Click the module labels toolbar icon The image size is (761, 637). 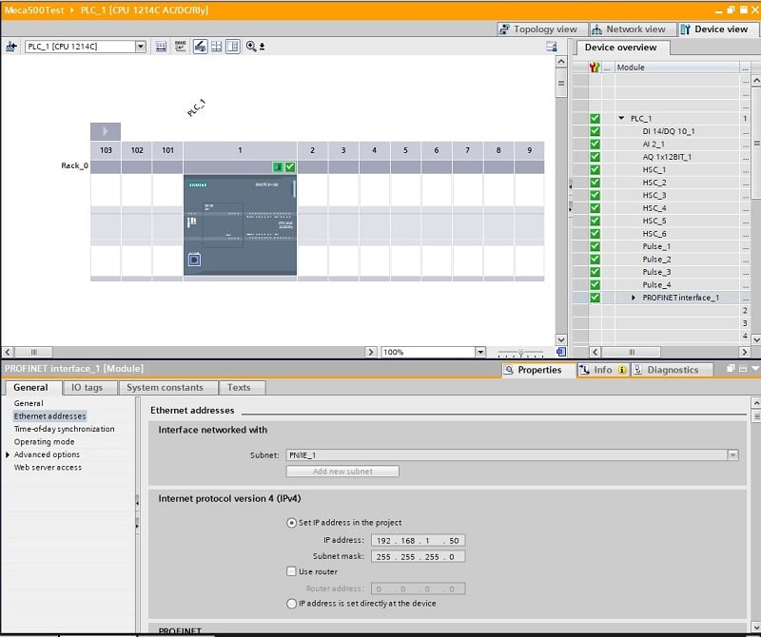point(181,47)
